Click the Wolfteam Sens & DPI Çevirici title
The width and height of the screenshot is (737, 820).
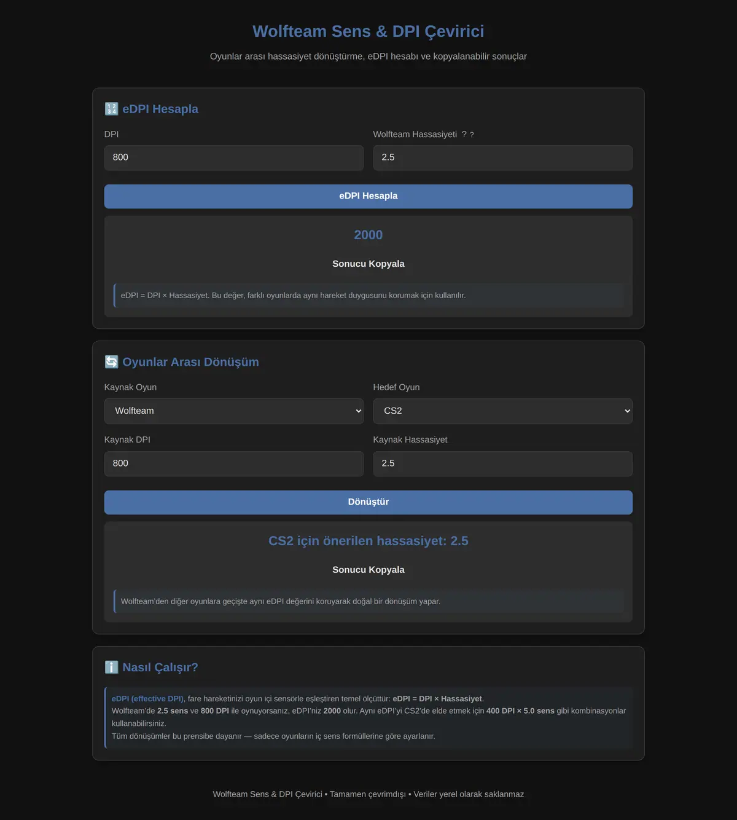click(368, 31)
